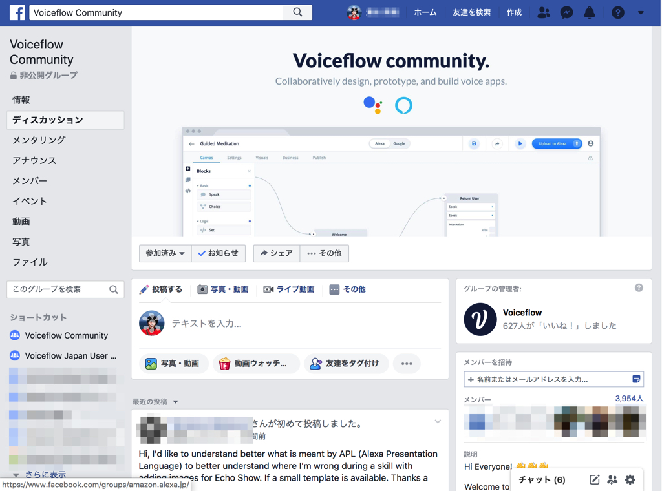Expand the account dropdown arrow in top bar
The width and height of the screenshot is (662, 491).
[x=641, y=13]
